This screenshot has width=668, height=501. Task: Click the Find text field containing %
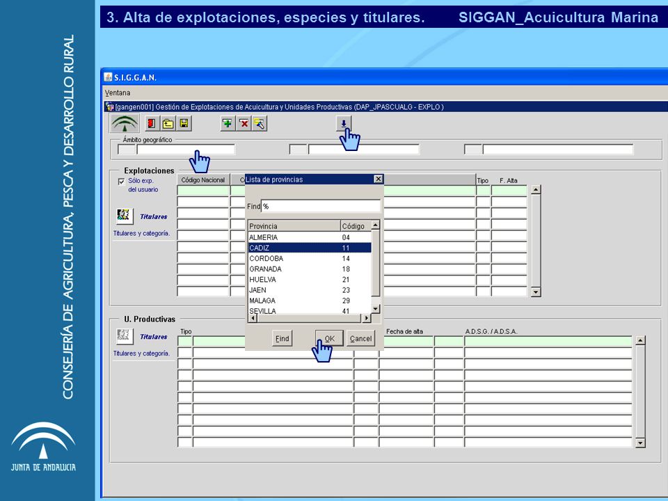point(320,206)
